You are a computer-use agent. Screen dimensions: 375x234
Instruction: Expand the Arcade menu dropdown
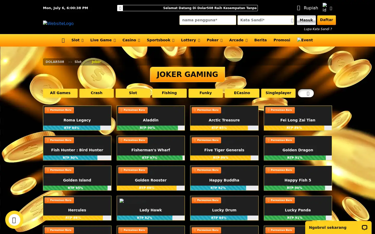(x=238, y=40)
